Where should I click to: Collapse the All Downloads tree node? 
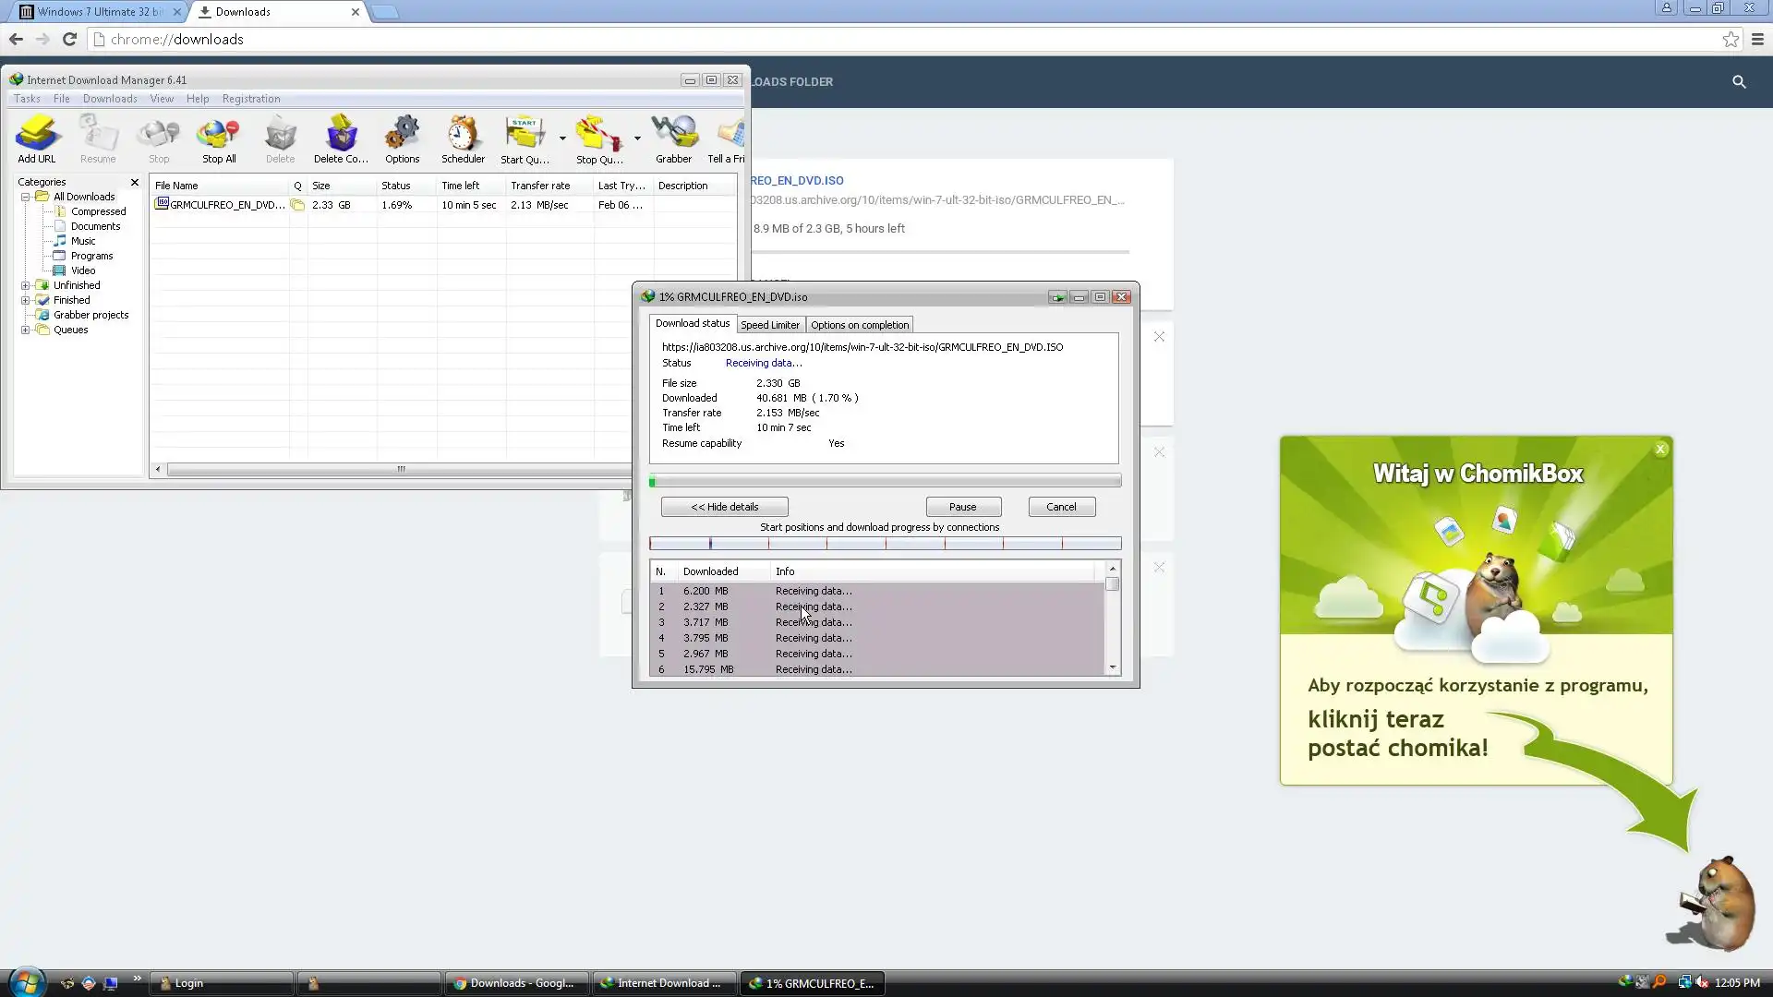pos(26,197)
